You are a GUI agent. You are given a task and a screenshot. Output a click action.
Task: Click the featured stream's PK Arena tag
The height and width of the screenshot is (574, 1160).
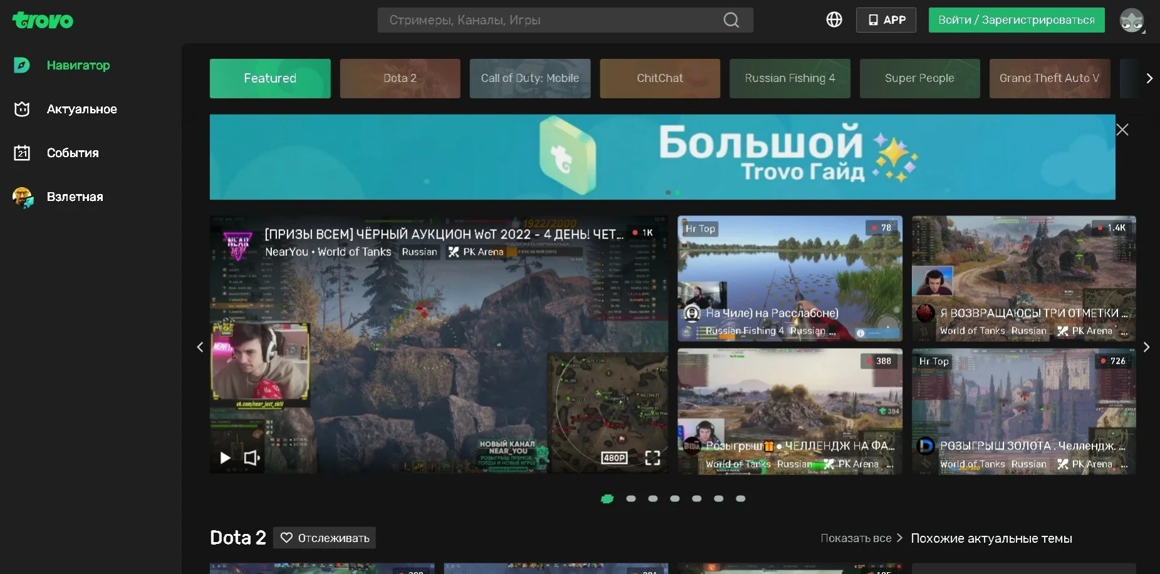476,252
